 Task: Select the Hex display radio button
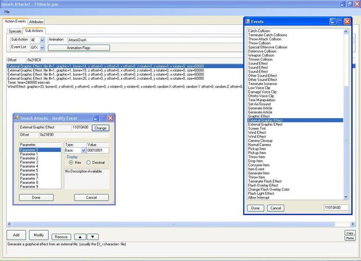point(71,163)
